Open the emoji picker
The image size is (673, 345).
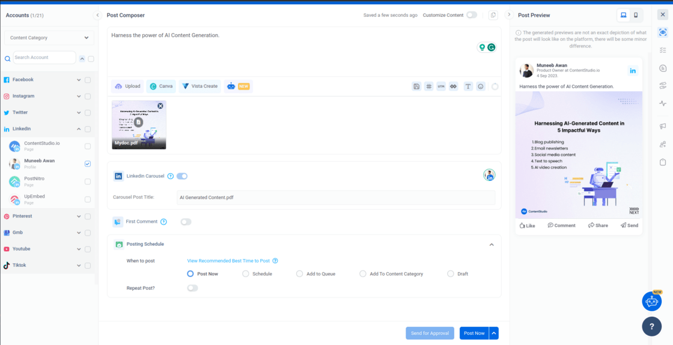pyautogui.click(x=481, y=87)
